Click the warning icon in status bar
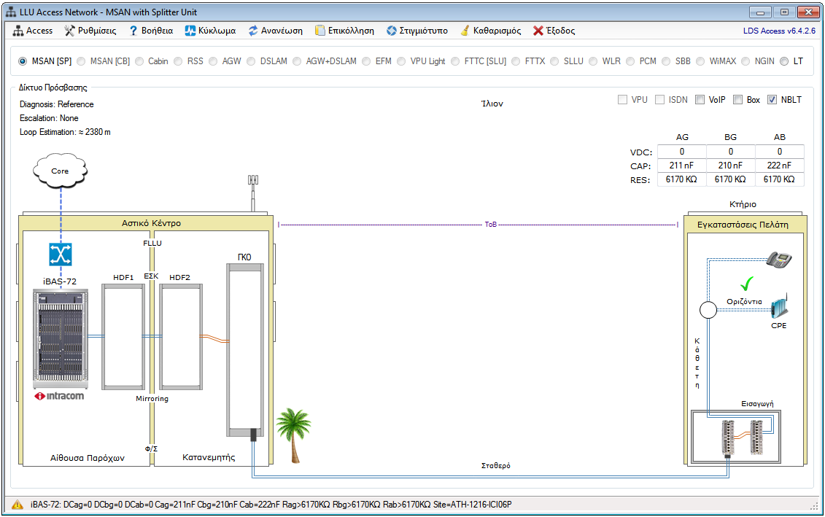Image resolution: width=825 pixels, height=517 pixels. [17, 504]
